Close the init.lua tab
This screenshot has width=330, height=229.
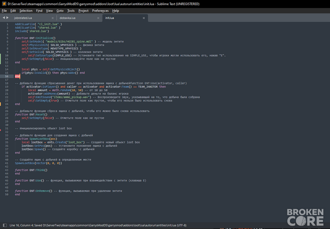point(144,18)
